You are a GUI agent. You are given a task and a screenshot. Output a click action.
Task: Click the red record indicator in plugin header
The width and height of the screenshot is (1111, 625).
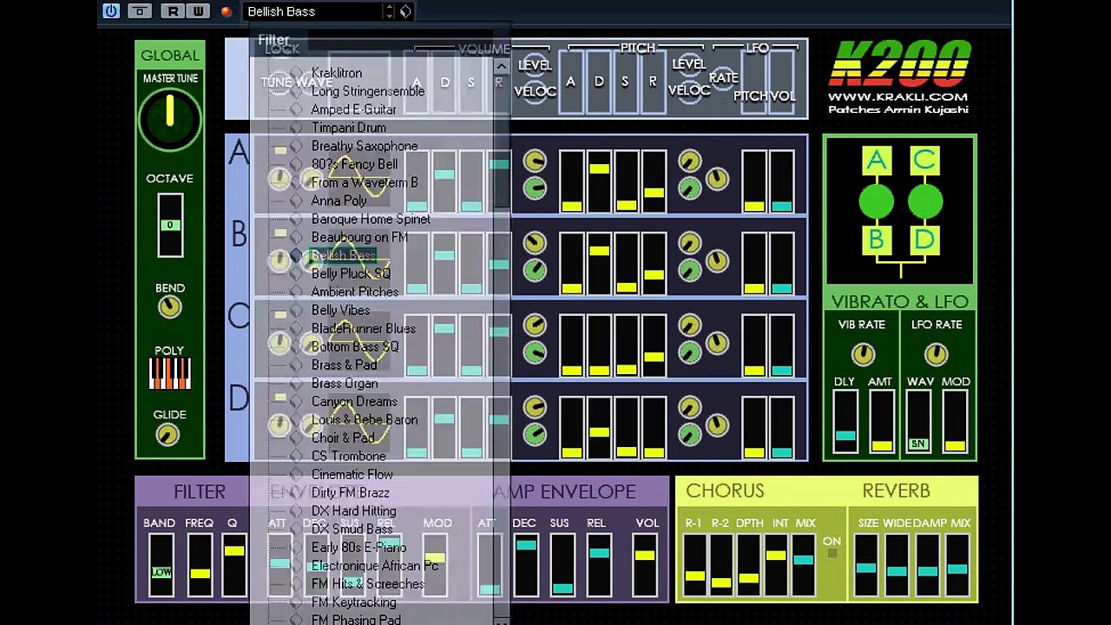(227, 11)
